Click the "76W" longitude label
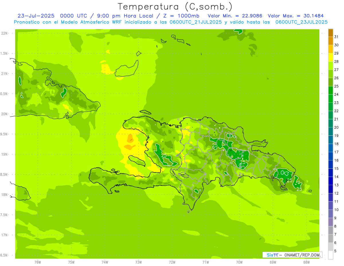This screenshot has height=266, width=344. [38, 262]
